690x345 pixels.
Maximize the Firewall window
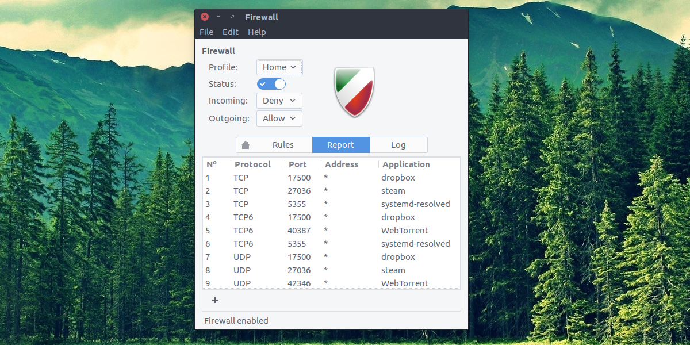point(232,17)
